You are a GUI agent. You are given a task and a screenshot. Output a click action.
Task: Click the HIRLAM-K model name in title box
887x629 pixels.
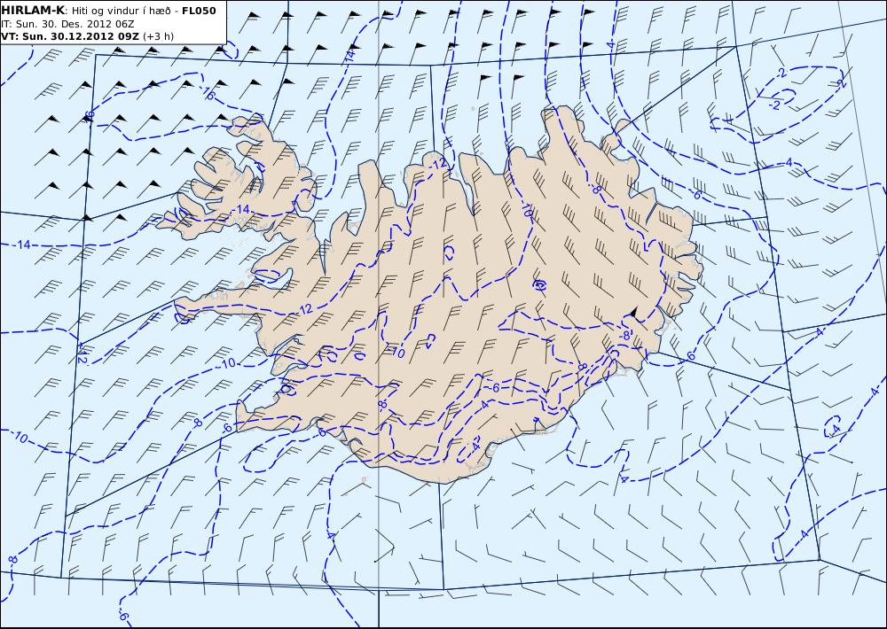coord(34,11)
